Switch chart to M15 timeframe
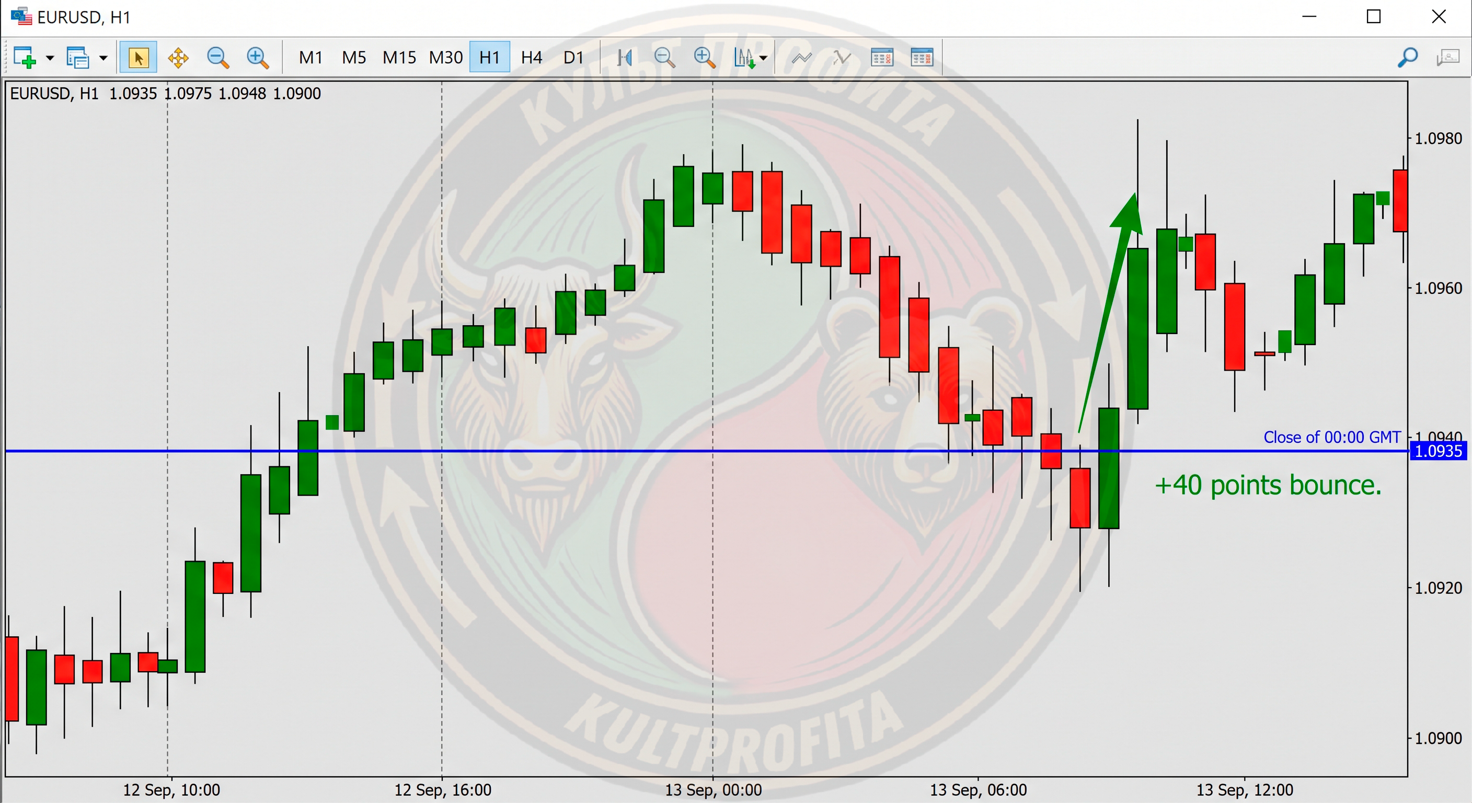This screenshot has width=1472, height=803. [399, 57]
